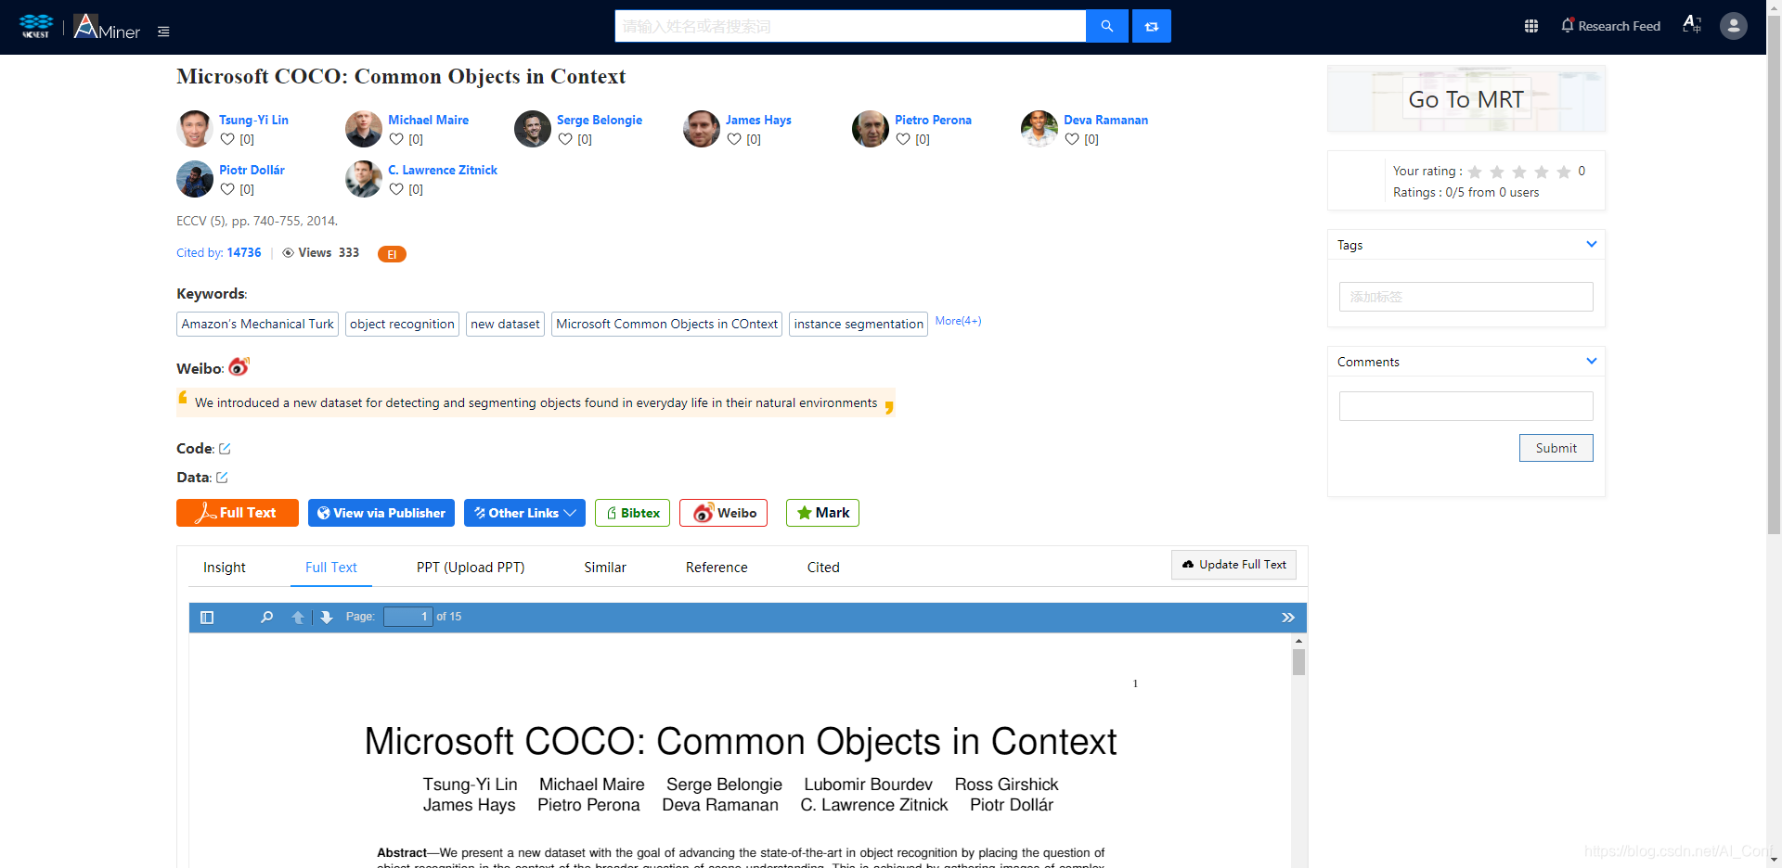
Task: Like author Deva Ramanan heart icon
Action: coord(1072,139)
